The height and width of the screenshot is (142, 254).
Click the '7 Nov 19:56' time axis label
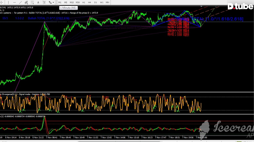click(x=188, y=138)
